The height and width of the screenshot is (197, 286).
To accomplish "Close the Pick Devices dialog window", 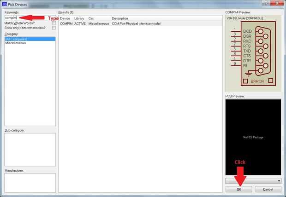I will coord(277,3).
